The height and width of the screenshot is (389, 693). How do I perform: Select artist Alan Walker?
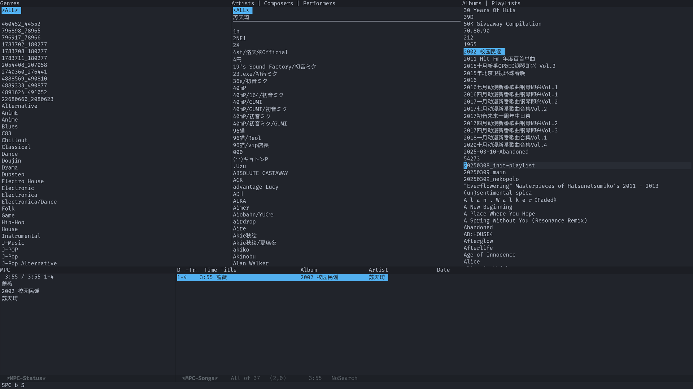click(x=250, y=263)
